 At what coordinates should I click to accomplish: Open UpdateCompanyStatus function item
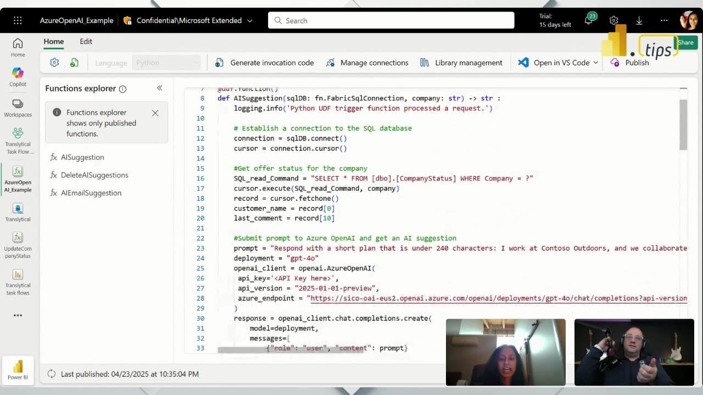point(18,245)
